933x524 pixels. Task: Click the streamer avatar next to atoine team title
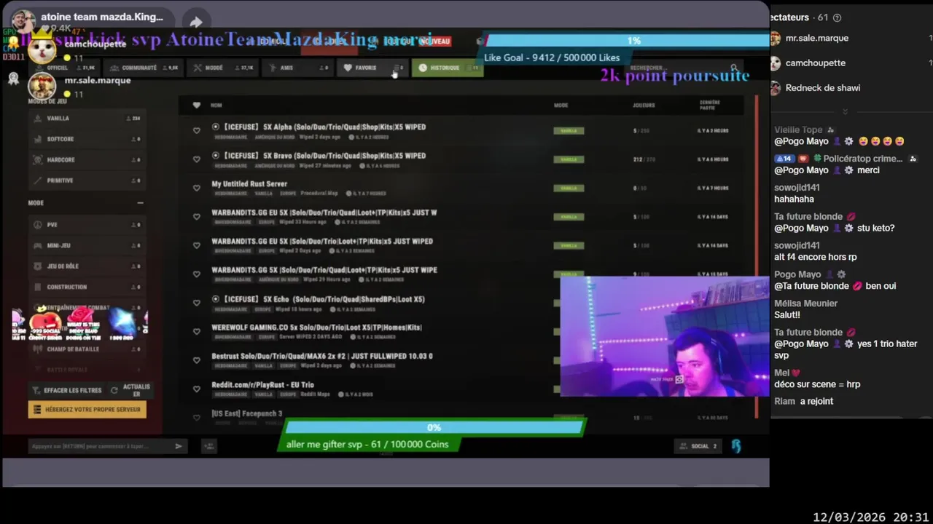[23, 21]
